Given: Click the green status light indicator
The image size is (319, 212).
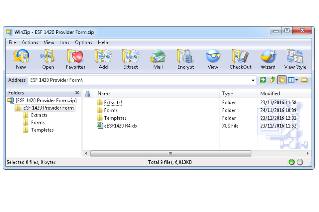Looking at the screenshot, I should pos(291,162).
